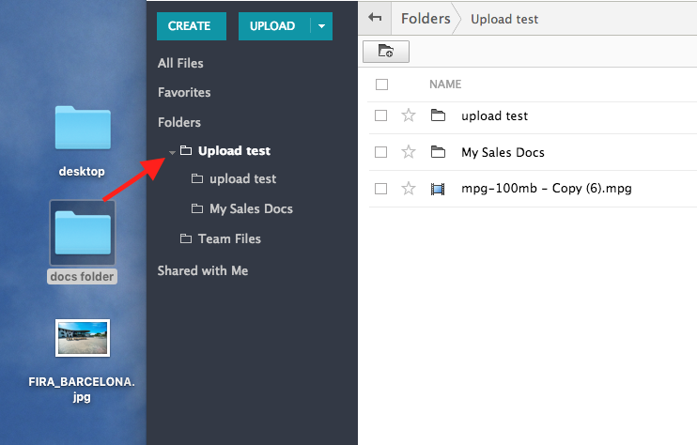Open the UPLOAD dropdown arrow

[321, 26]
